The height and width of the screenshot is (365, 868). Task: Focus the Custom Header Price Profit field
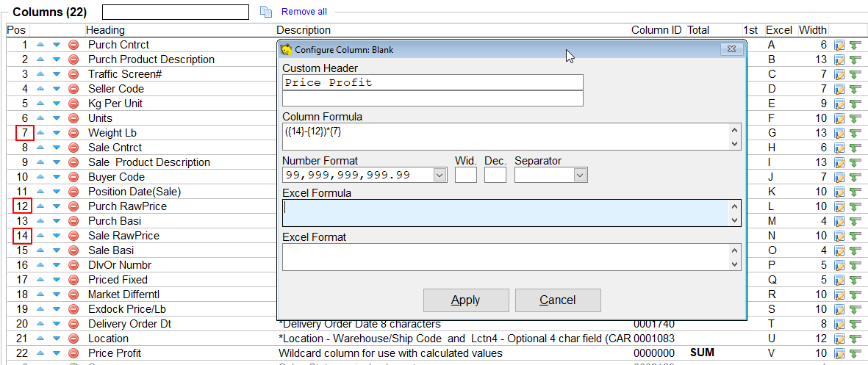tap(433, 83)
